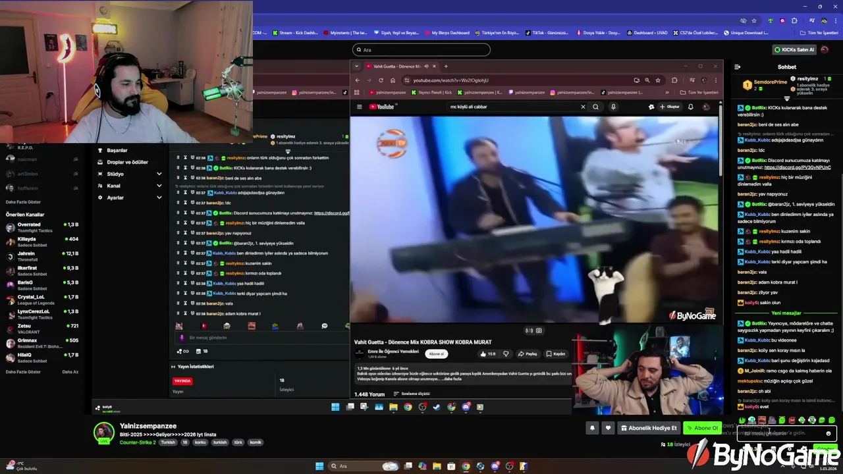This screenshot has height=474, width=843.
Task: Click the inner browser reload button
Action: (380, 80)
